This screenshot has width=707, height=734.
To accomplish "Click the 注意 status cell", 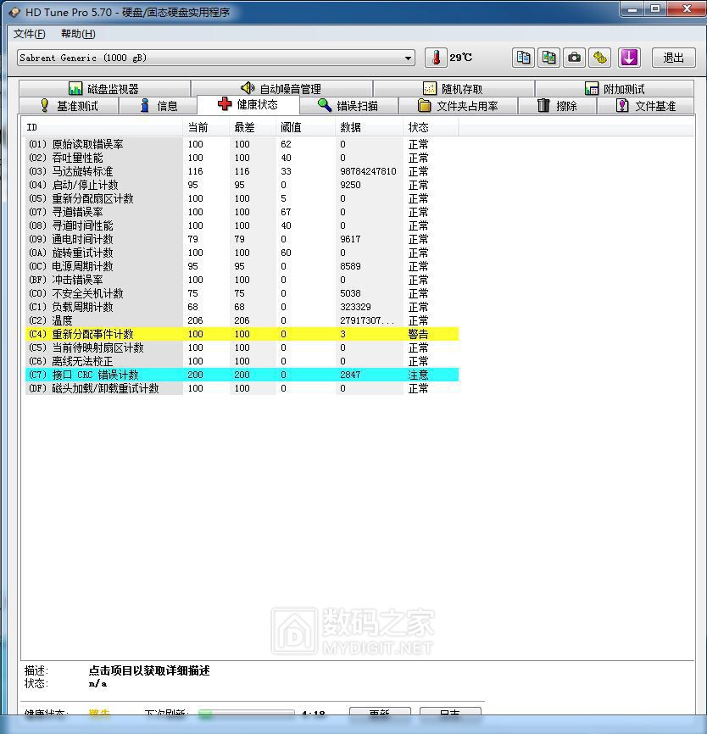I will pyautogui.click(x=418, y=375).
